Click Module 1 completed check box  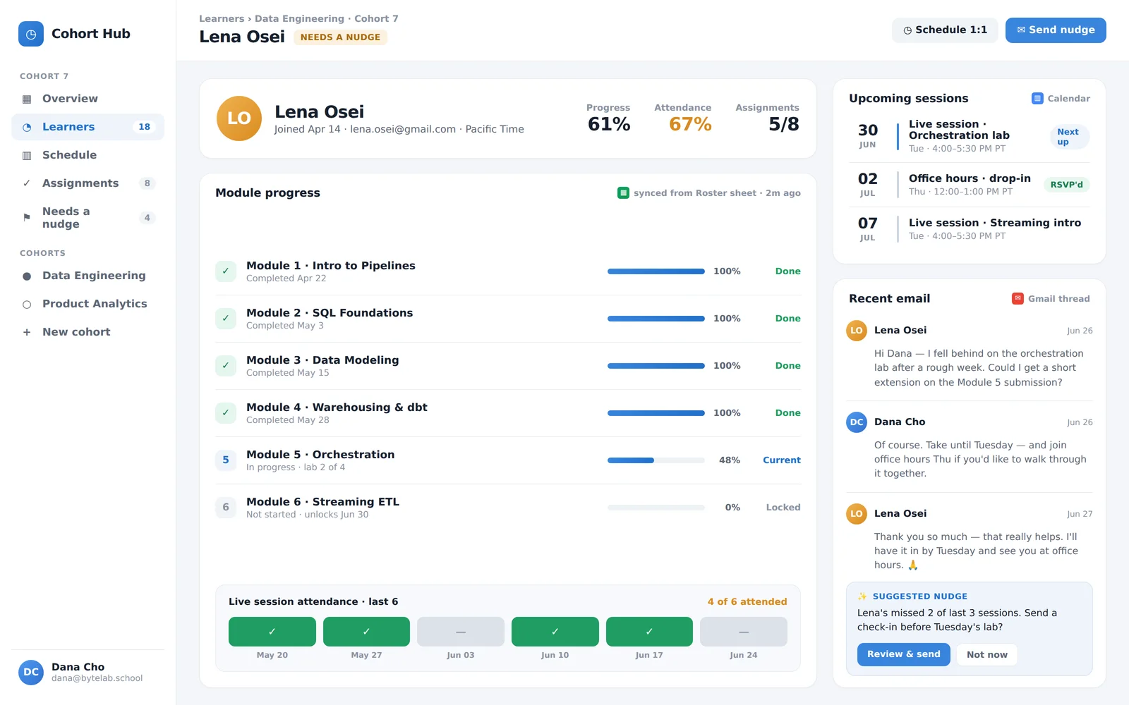coord(226,271)
